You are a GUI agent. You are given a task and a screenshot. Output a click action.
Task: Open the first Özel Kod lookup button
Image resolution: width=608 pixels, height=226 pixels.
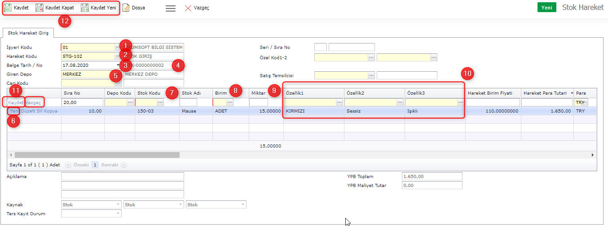[371, 57]
